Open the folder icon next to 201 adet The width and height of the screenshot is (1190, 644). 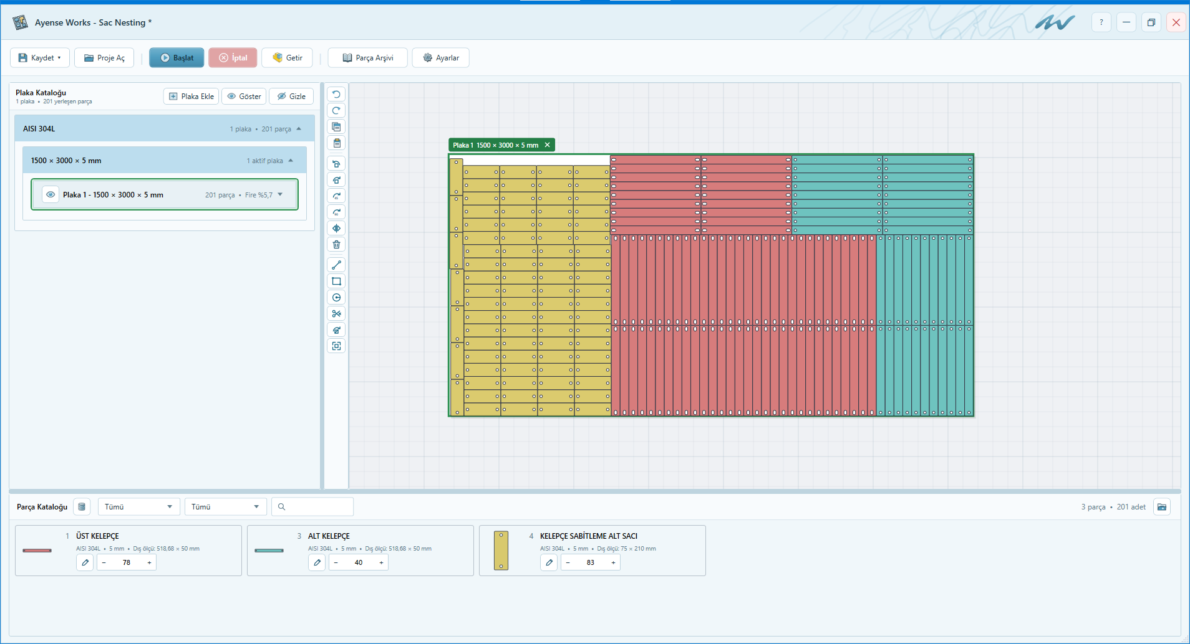pyautogui.click(x=1162, y=507)
